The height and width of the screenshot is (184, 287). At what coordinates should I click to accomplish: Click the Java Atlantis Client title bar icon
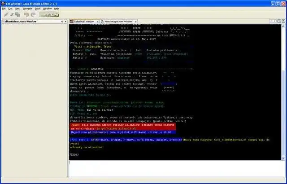click(x=3, y=4)
